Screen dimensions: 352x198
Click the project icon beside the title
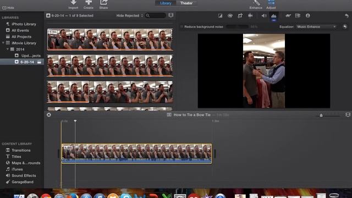tap(169, 115)
